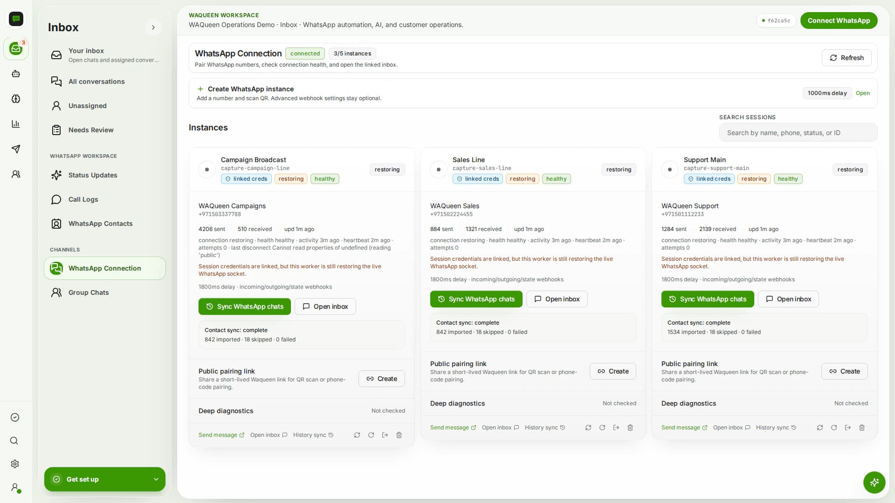
Task: Collapse the Inbox sidebar with chevron
Action: coord(153,27)
